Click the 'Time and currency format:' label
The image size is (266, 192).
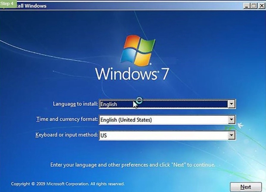tap(67, 119)
